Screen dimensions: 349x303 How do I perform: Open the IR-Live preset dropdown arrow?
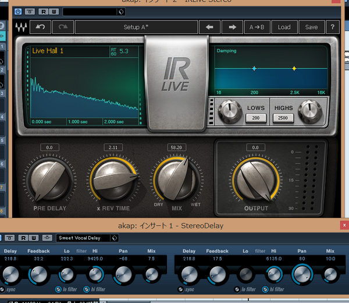(x=121, y=12)
